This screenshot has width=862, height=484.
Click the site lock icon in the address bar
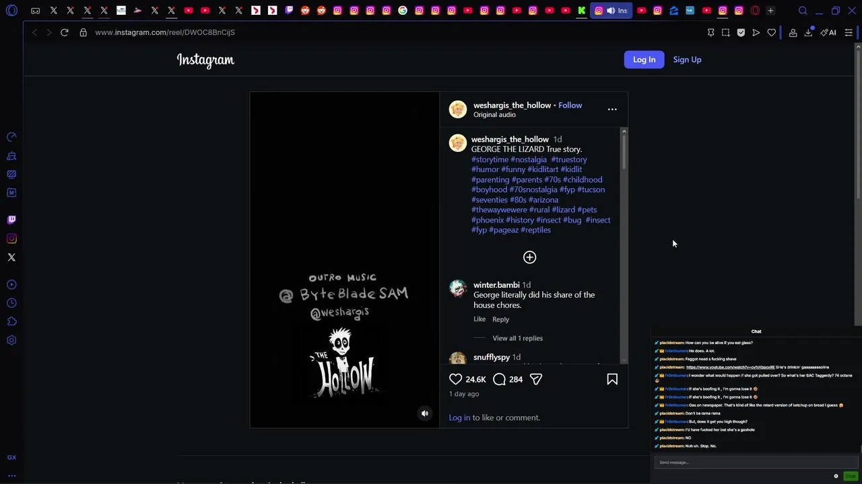point(84,32)
